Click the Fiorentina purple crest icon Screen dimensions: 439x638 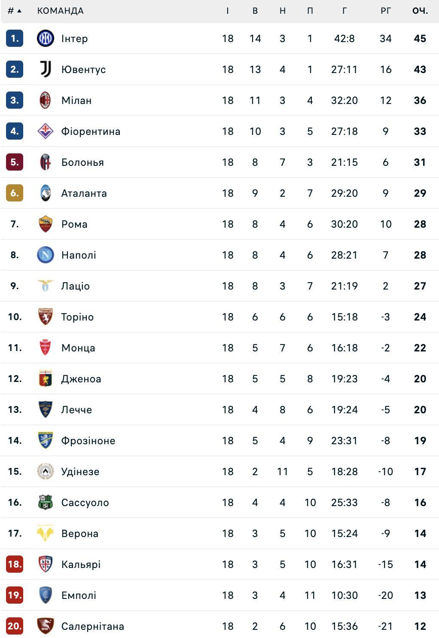coord(45,131)
